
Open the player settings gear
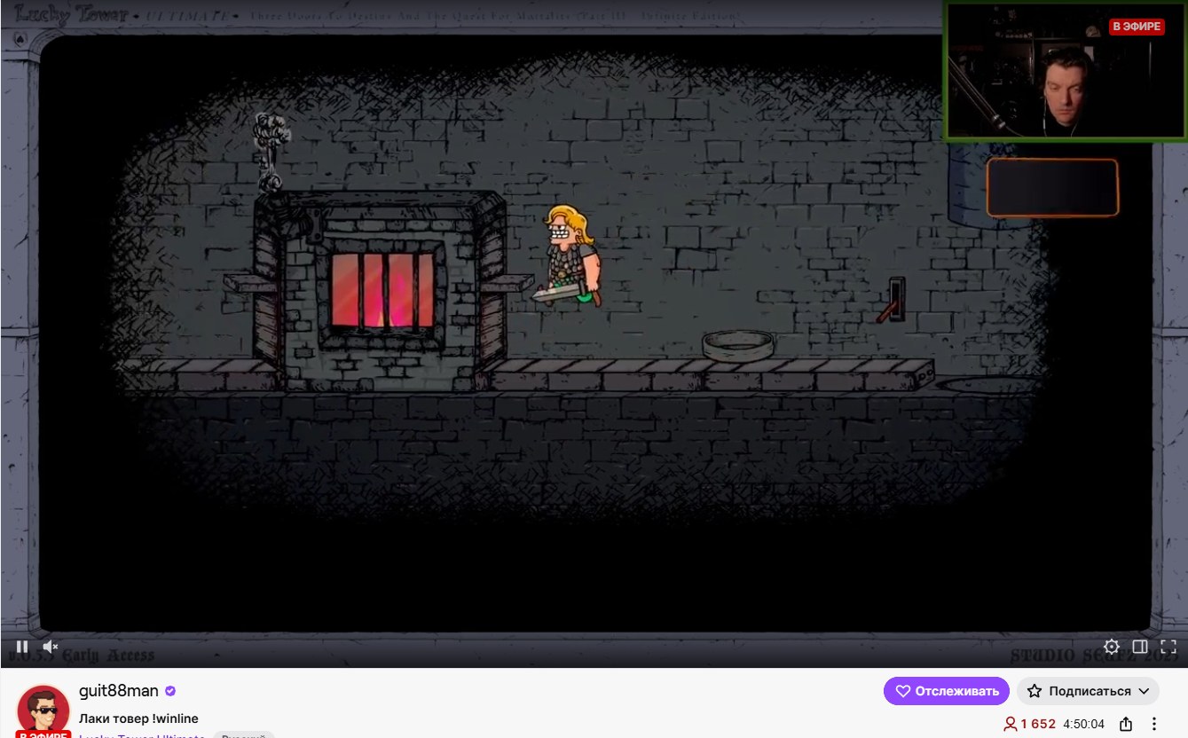coord(1112,647)
